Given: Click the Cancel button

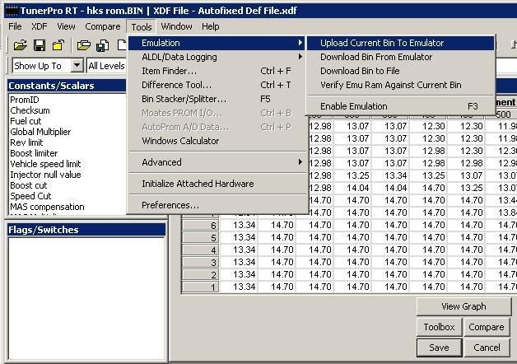Looking at the screenshot, I should point(487,348).
